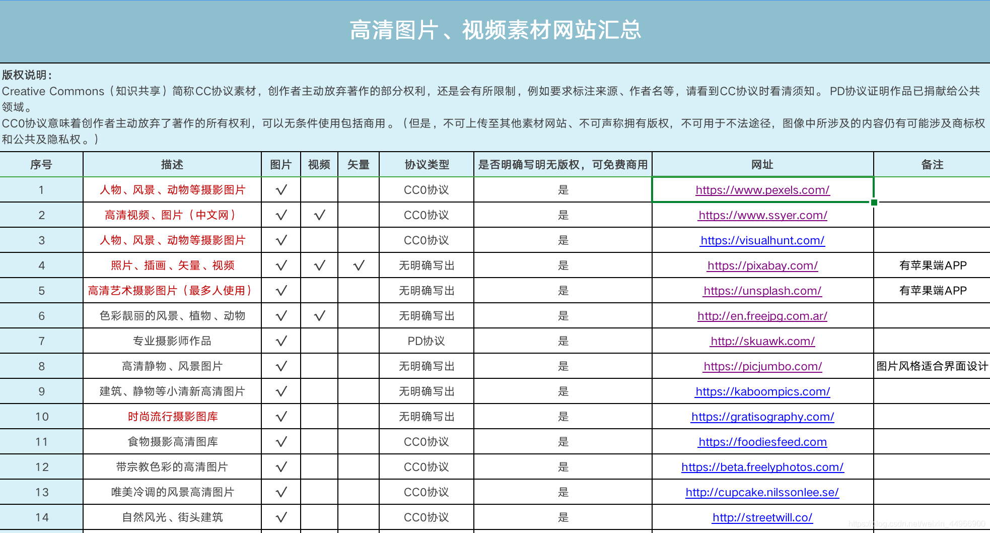Click the title 高清图片、视频素材网站汇总
This screenshot has height=533, width=990.
click(x=496, y=30)
